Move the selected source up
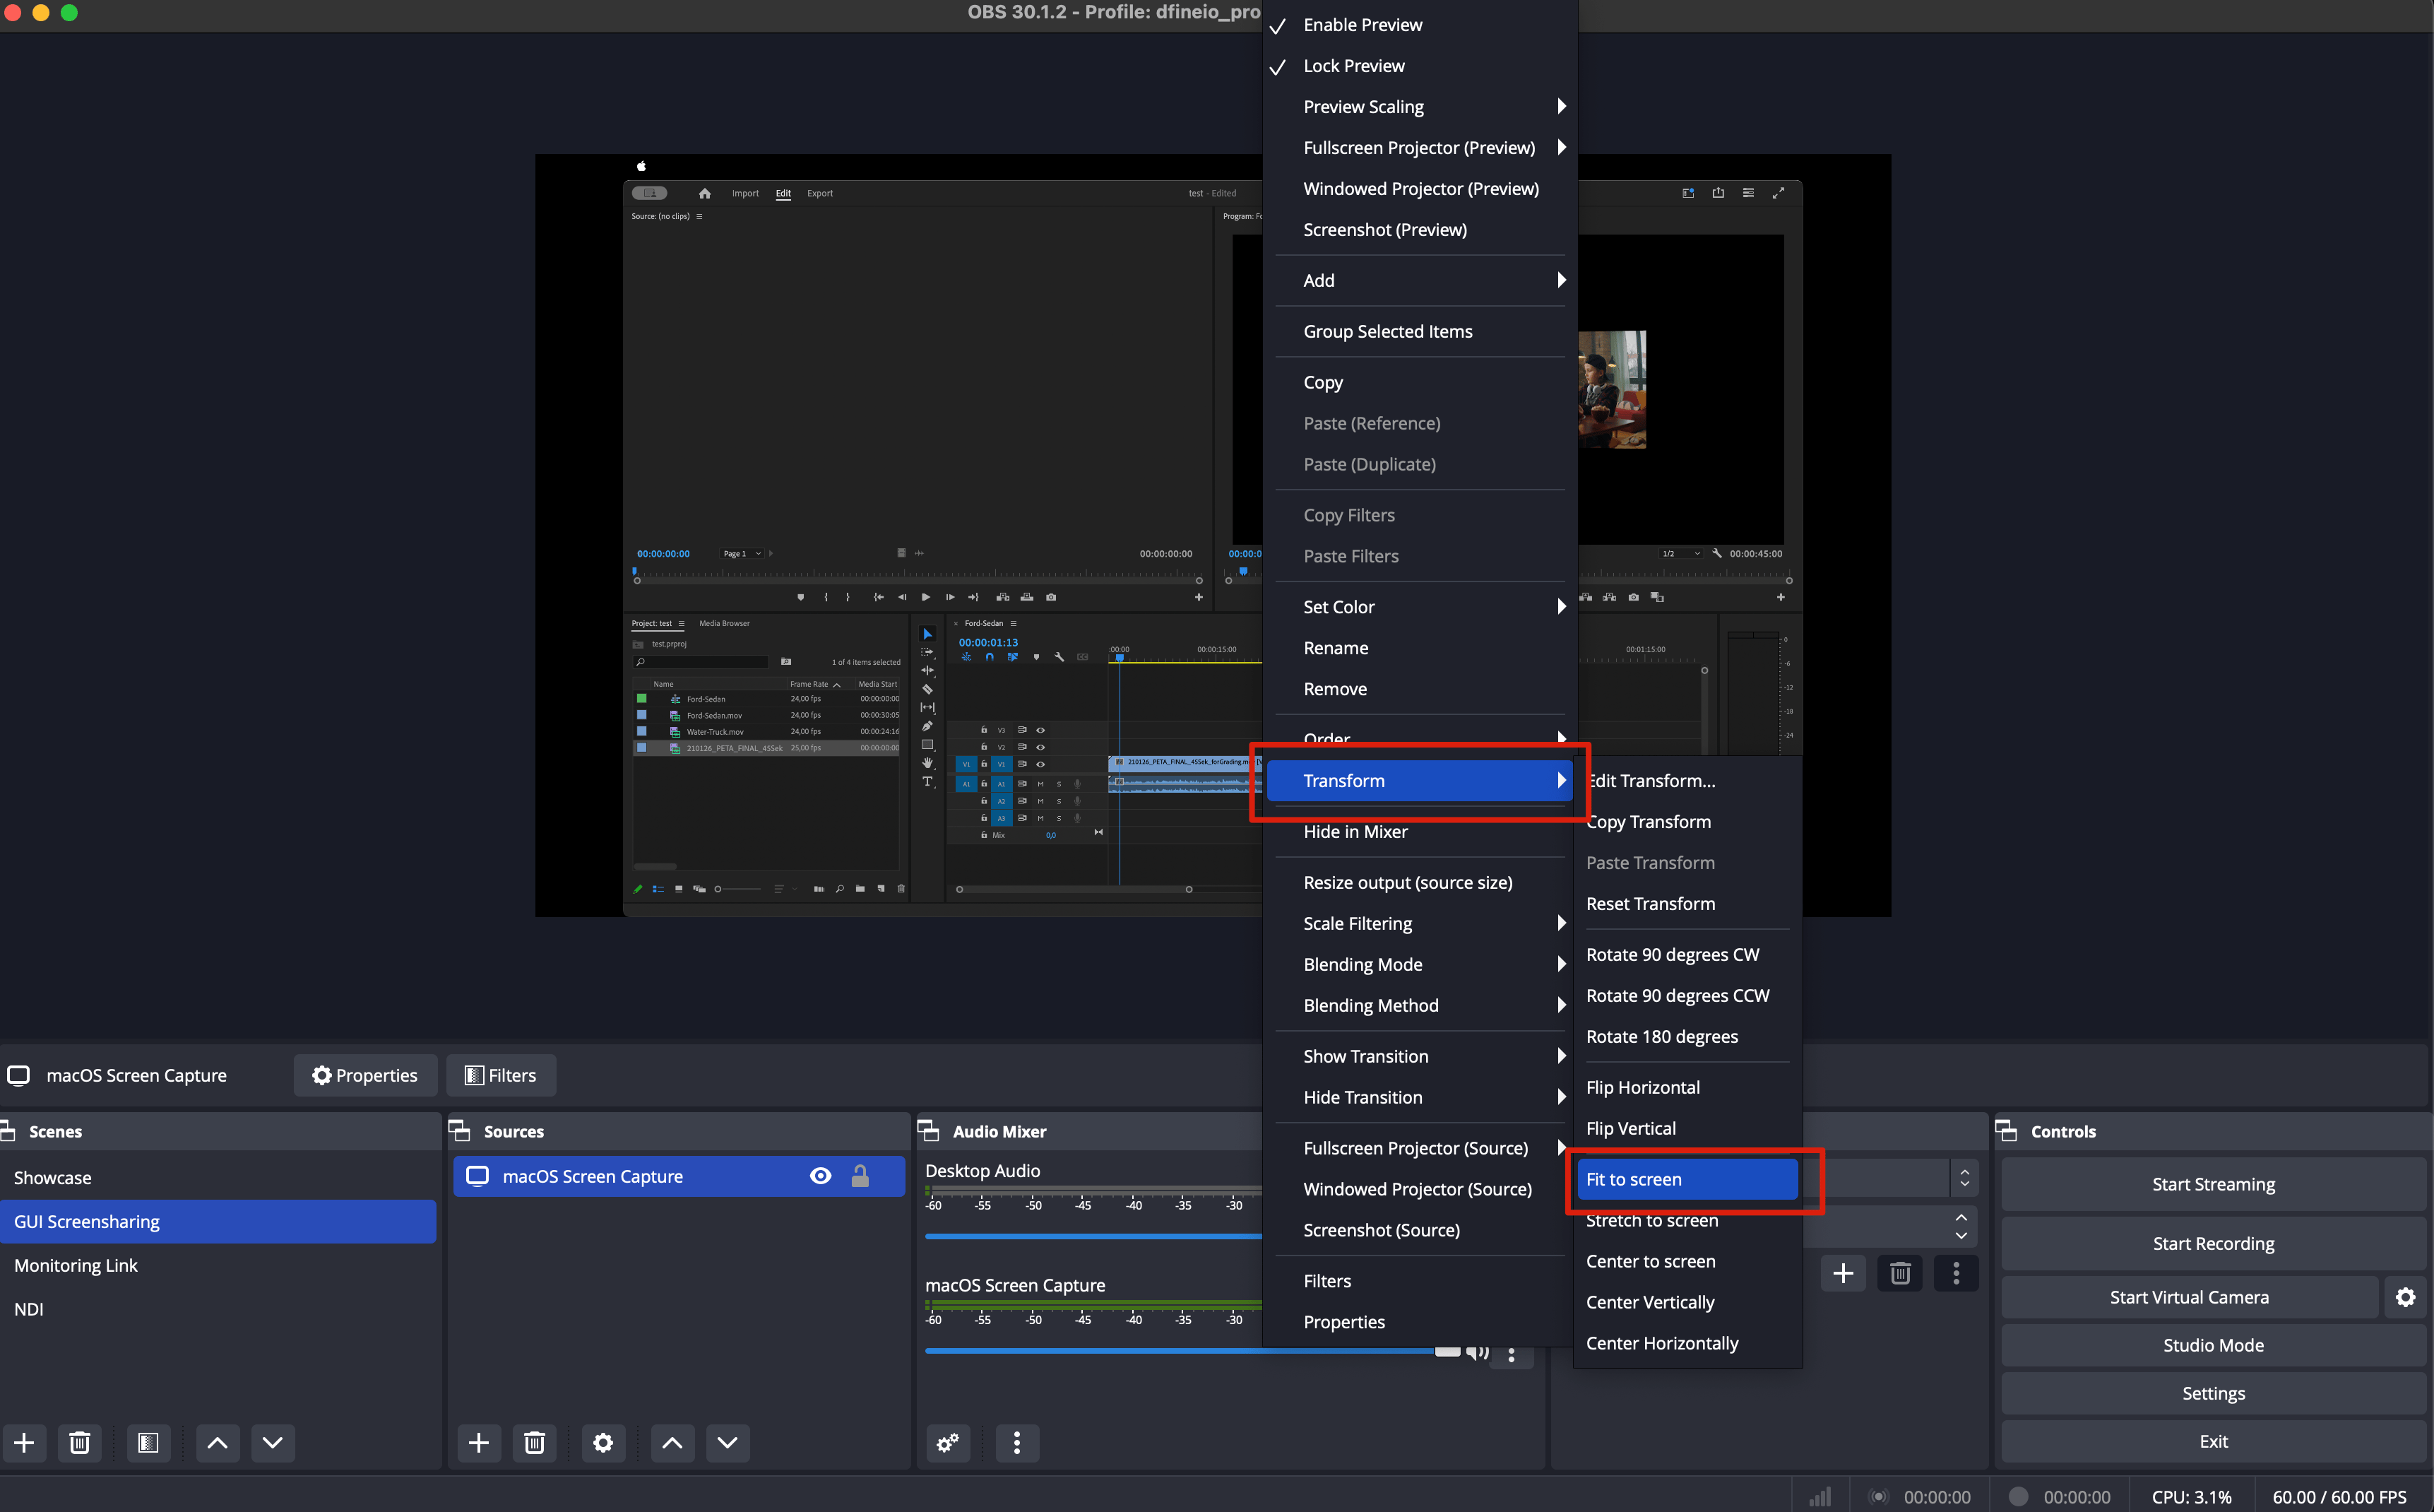The width and height of the screenshot is (2434, 1512). click(x=672, y=1443)
